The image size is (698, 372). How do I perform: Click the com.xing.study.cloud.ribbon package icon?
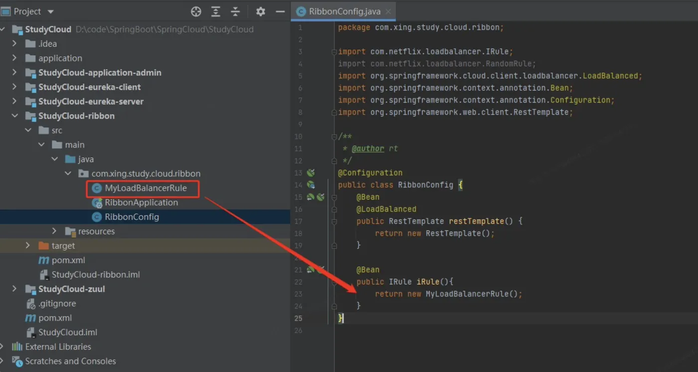coord(83,174)
